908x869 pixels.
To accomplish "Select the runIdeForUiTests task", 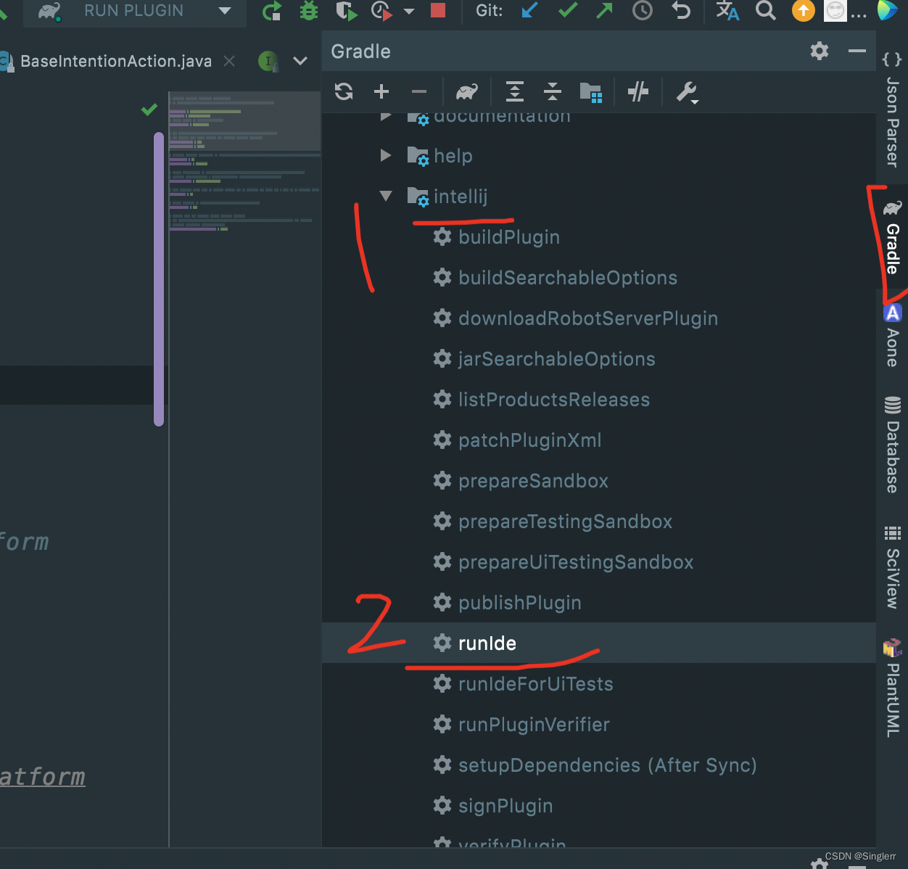I will coord(523,684).
